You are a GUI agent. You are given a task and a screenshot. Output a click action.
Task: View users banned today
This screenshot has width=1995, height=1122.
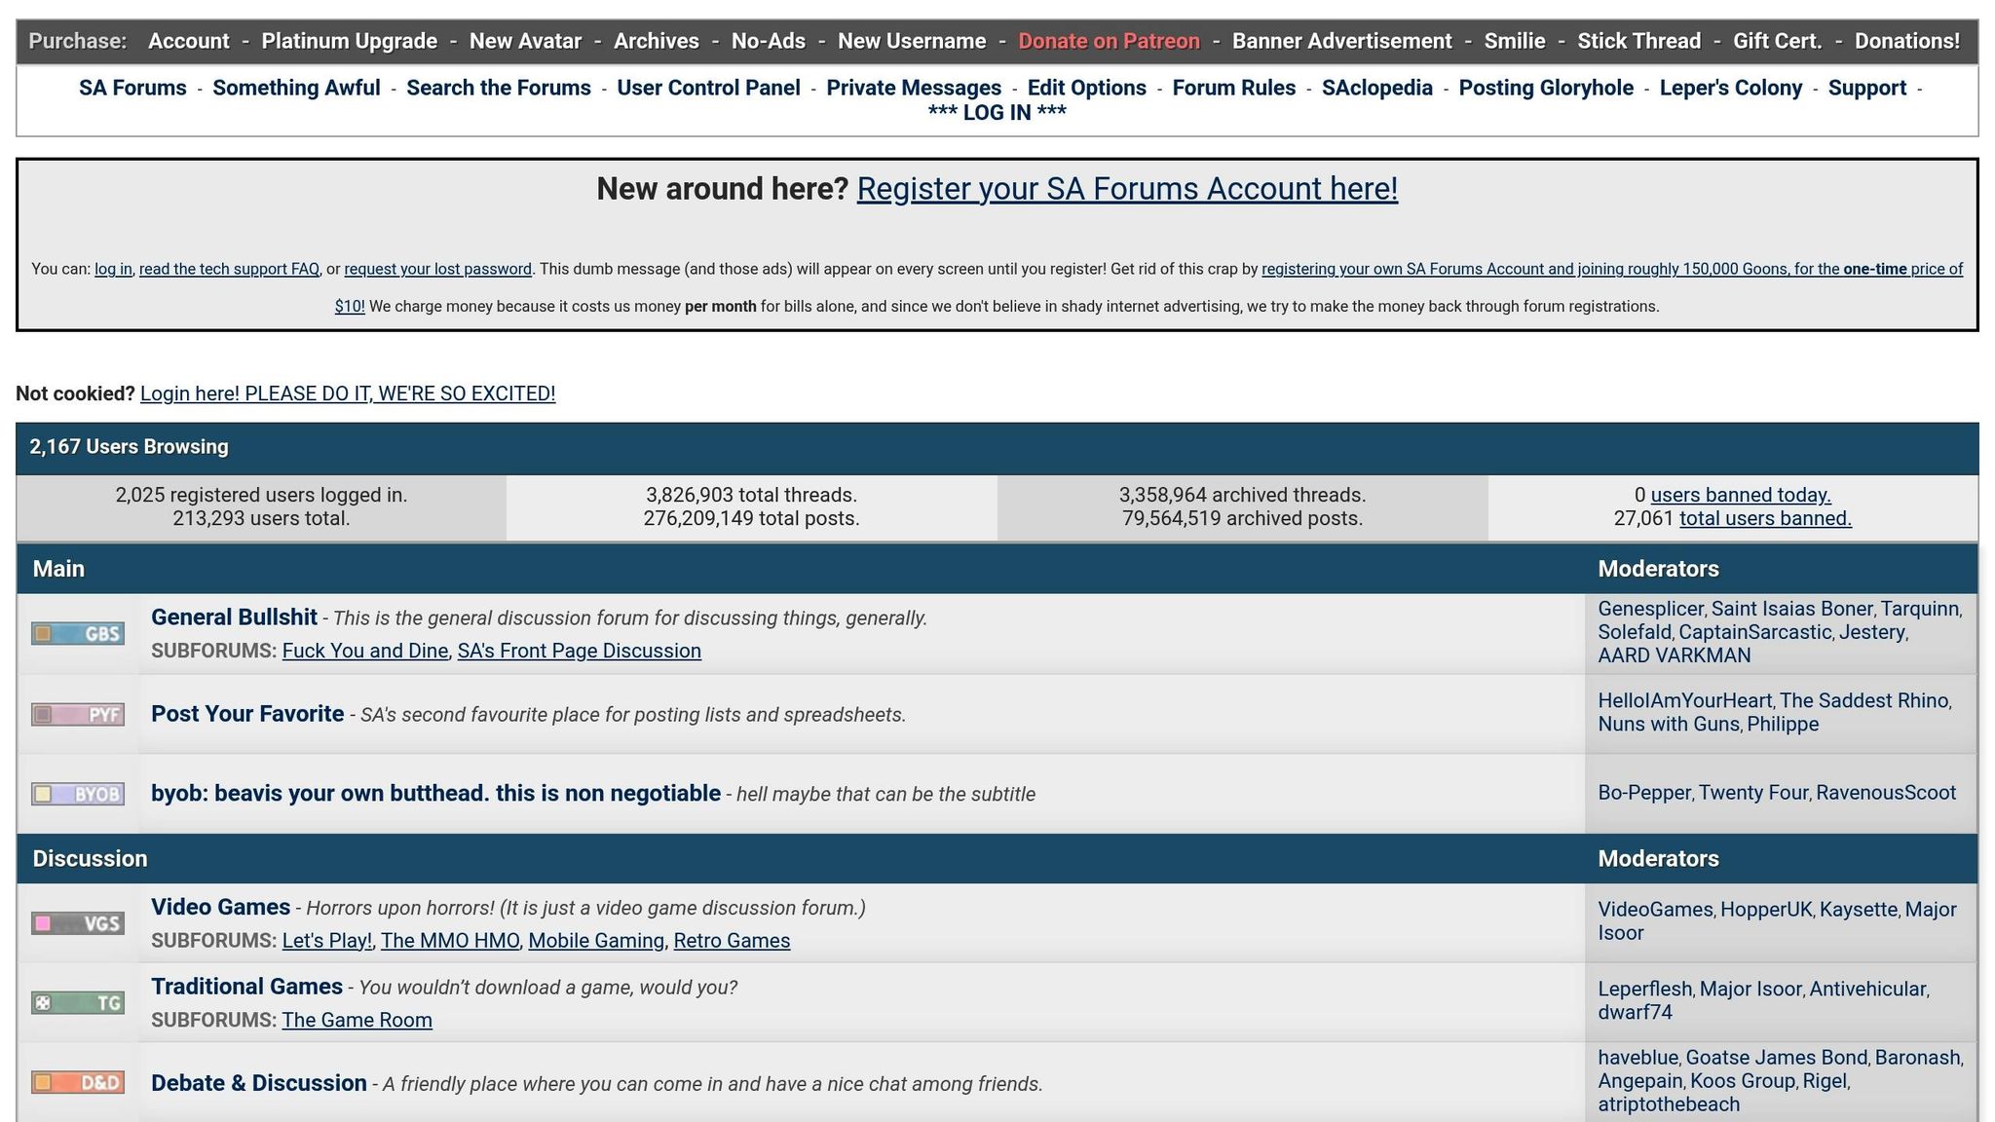coord(1741,495)
